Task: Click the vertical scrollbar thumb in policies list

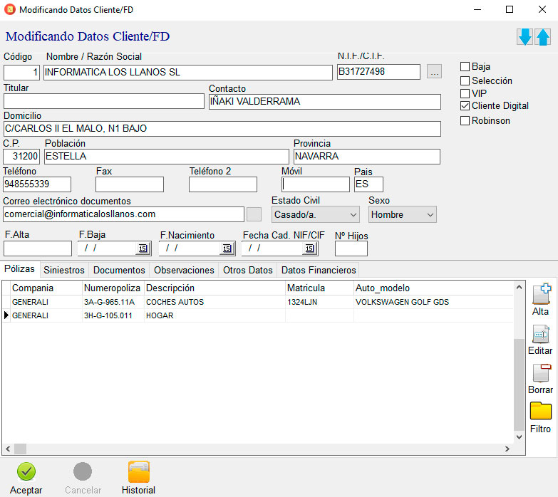Action: 520,384
